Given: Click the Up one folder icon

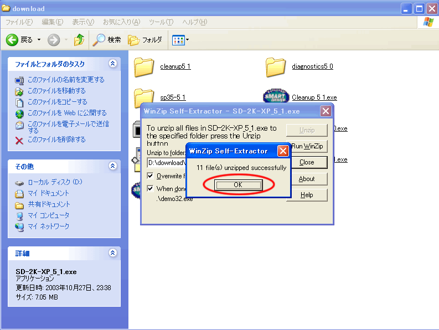Looking at the screenshot, I should coord(79,40).
